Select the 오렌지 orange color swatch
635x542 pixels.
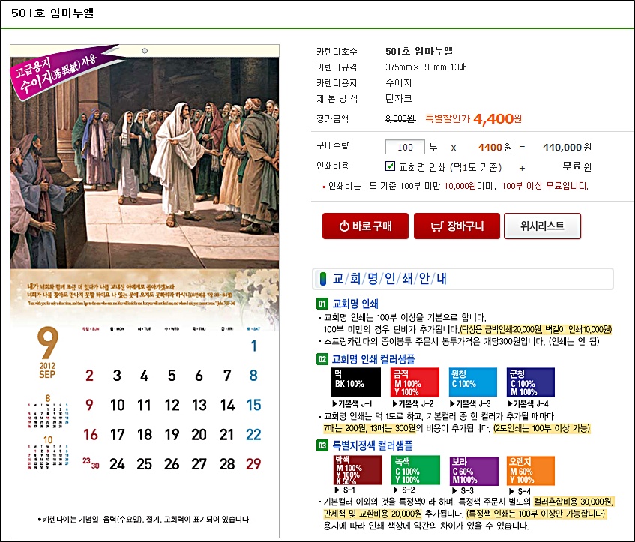coord(531,470)
